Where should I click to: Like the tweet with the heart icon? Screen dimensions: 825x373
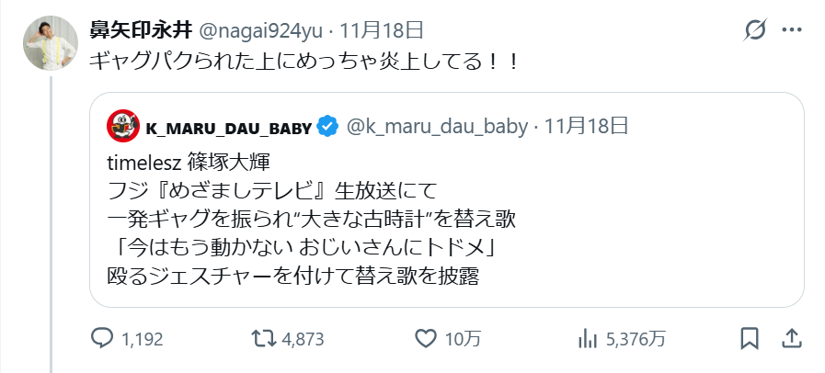tap(426, 338)
